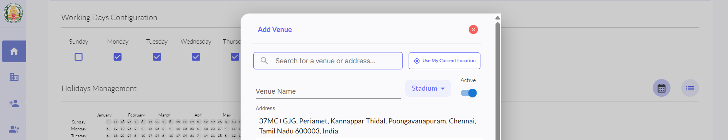Uncheck the Monday working day checkbox
This screenshot has width=728, height=140.
118,57
